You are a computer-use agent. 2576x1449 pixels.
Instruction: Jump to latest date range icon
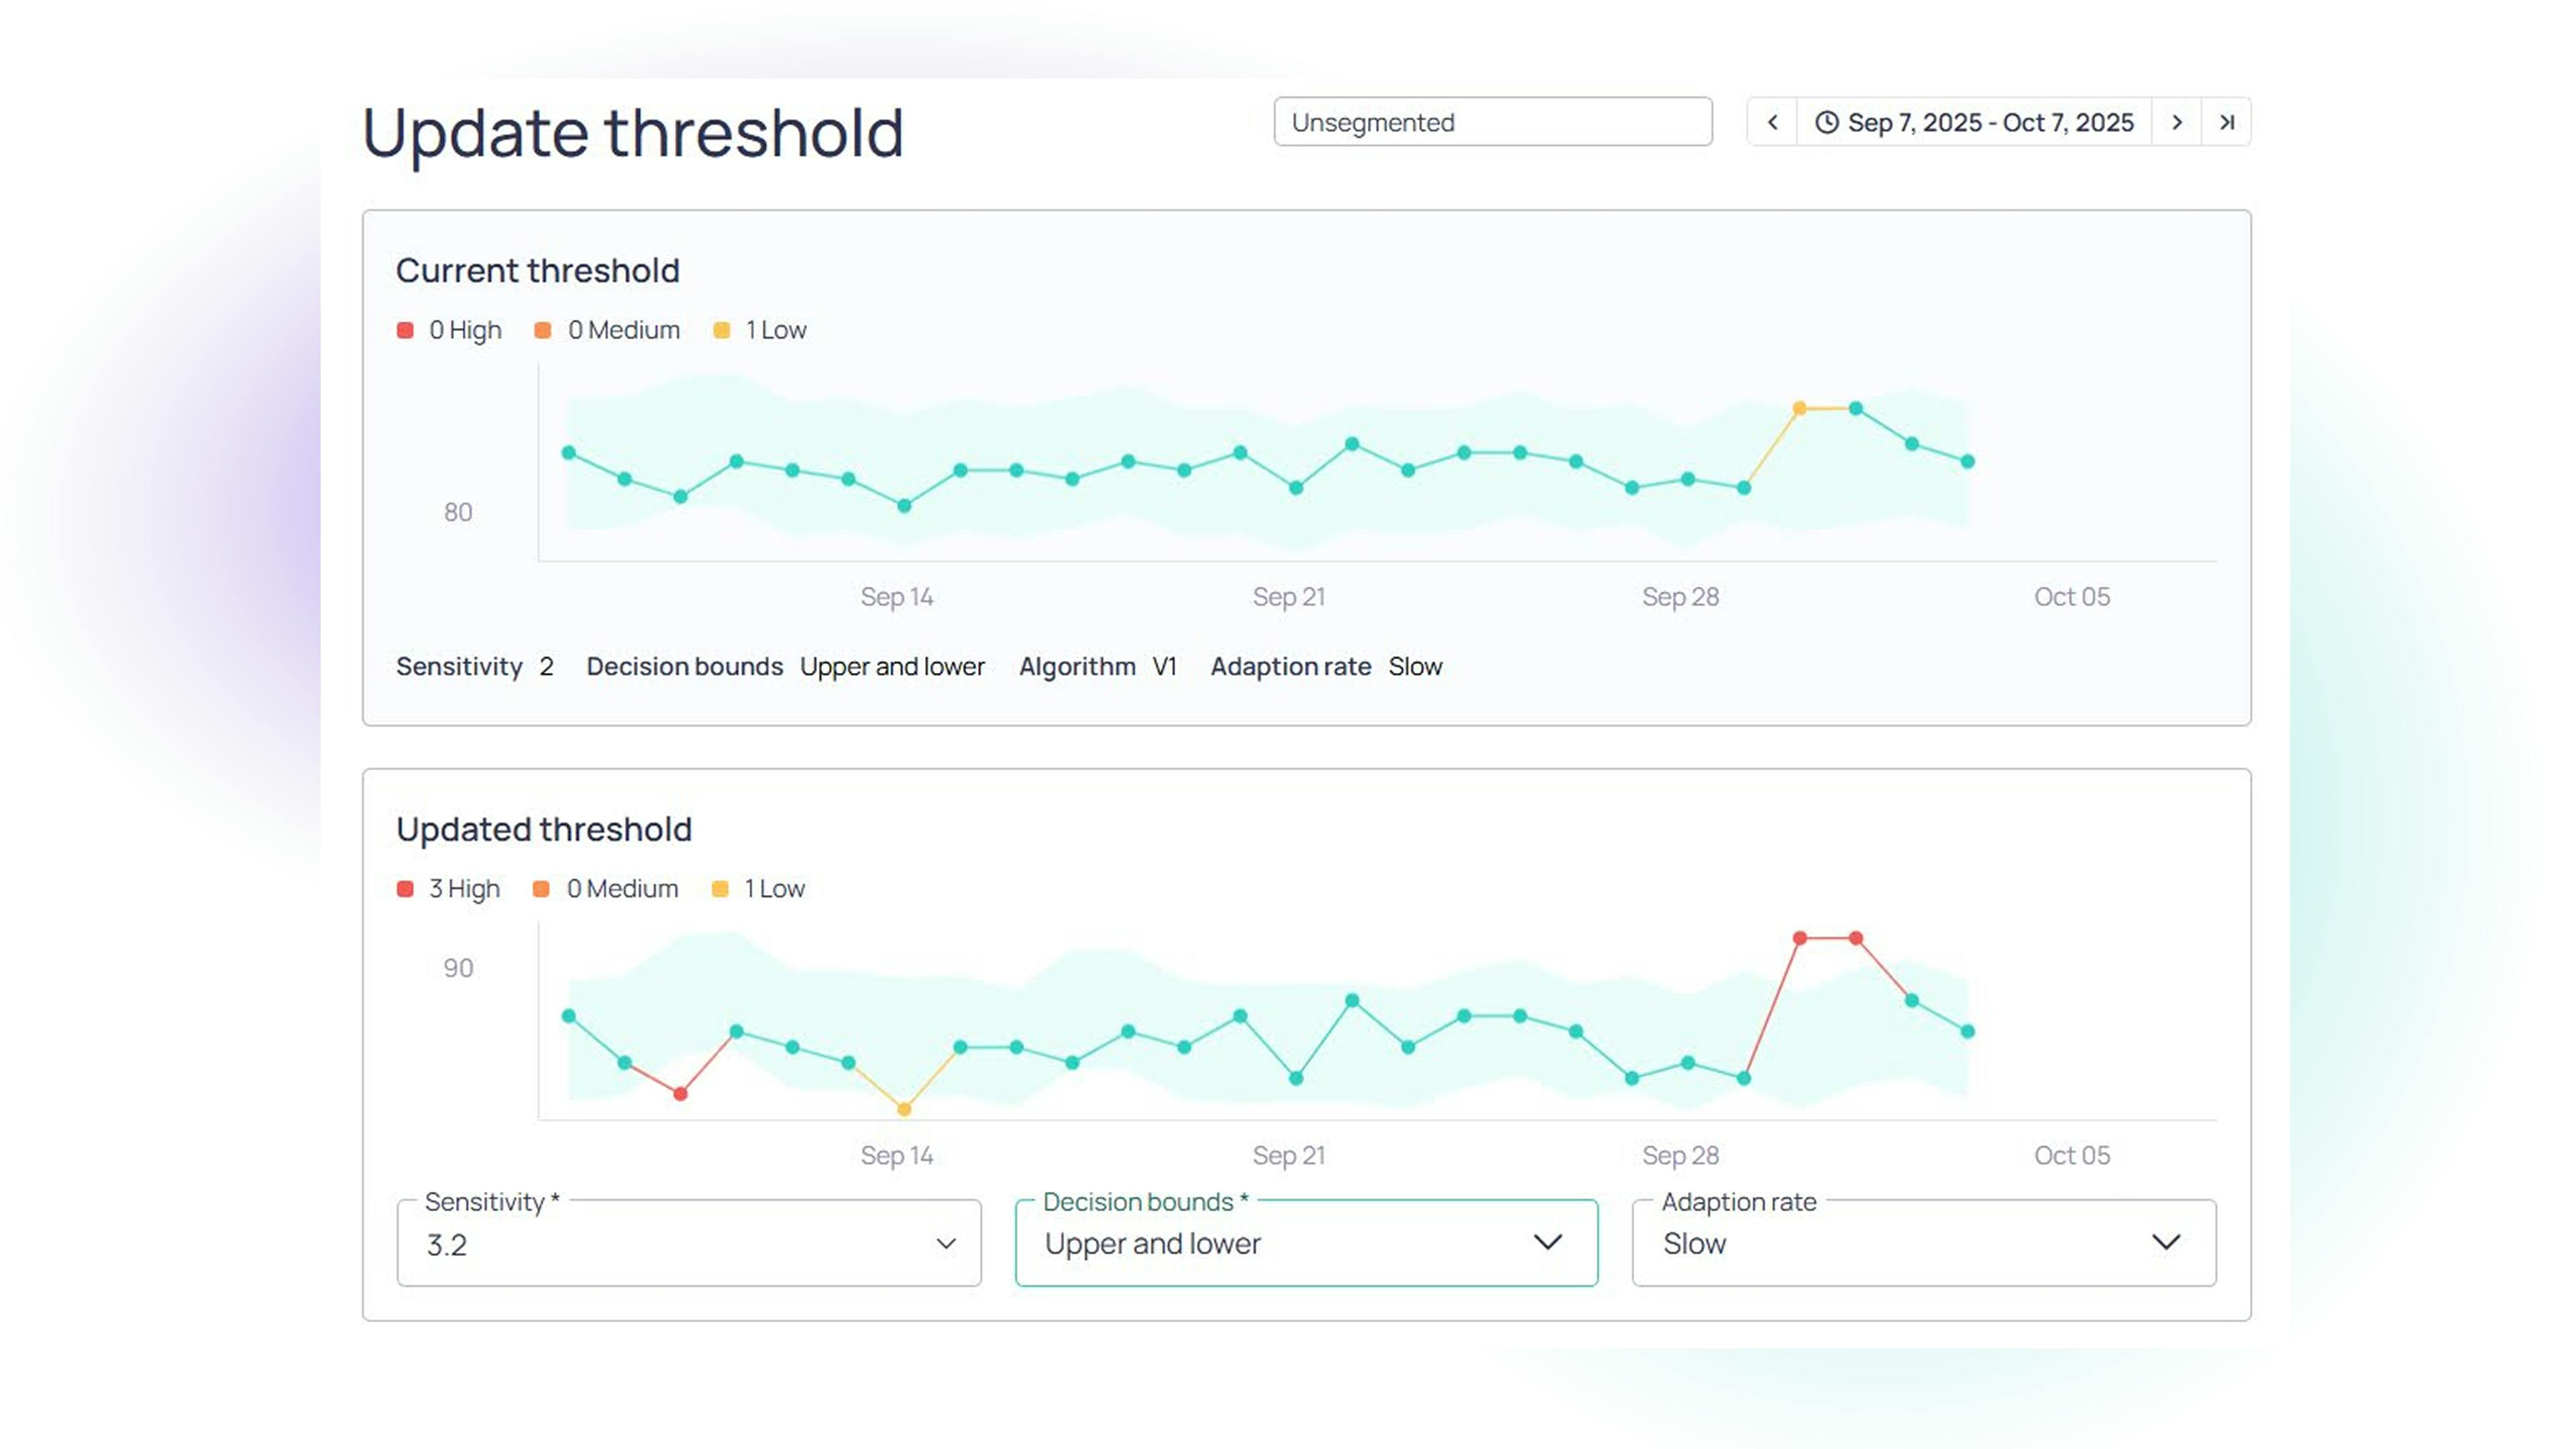point(2226,122)
